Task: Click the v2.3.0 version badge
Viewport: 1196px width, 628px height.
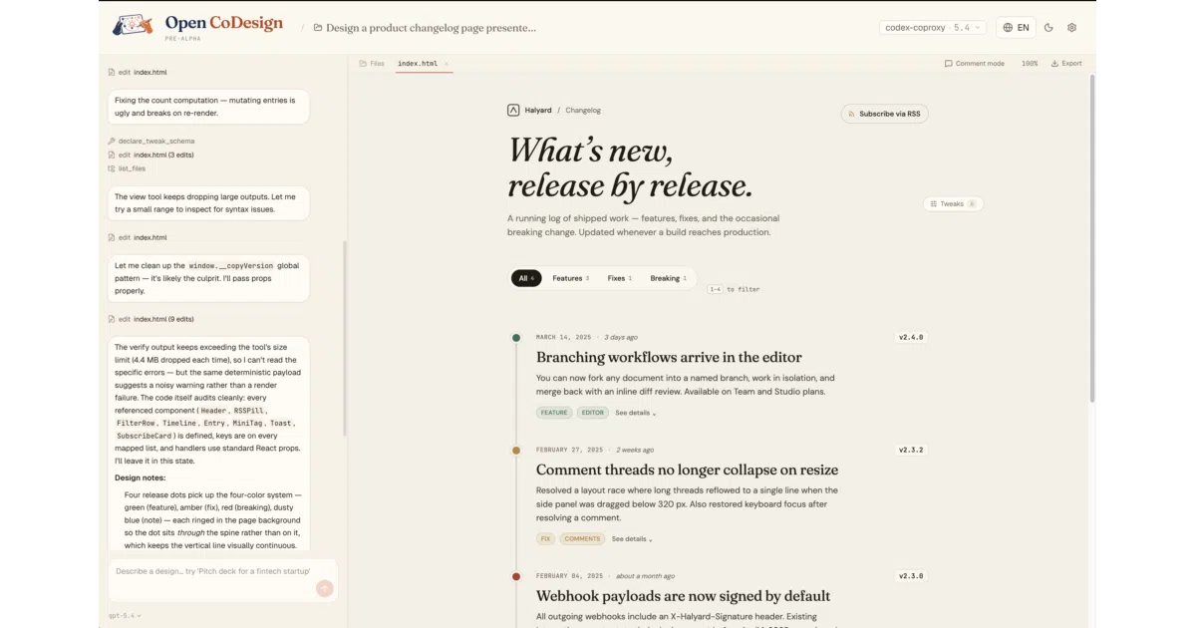Action: pos(911,576)
